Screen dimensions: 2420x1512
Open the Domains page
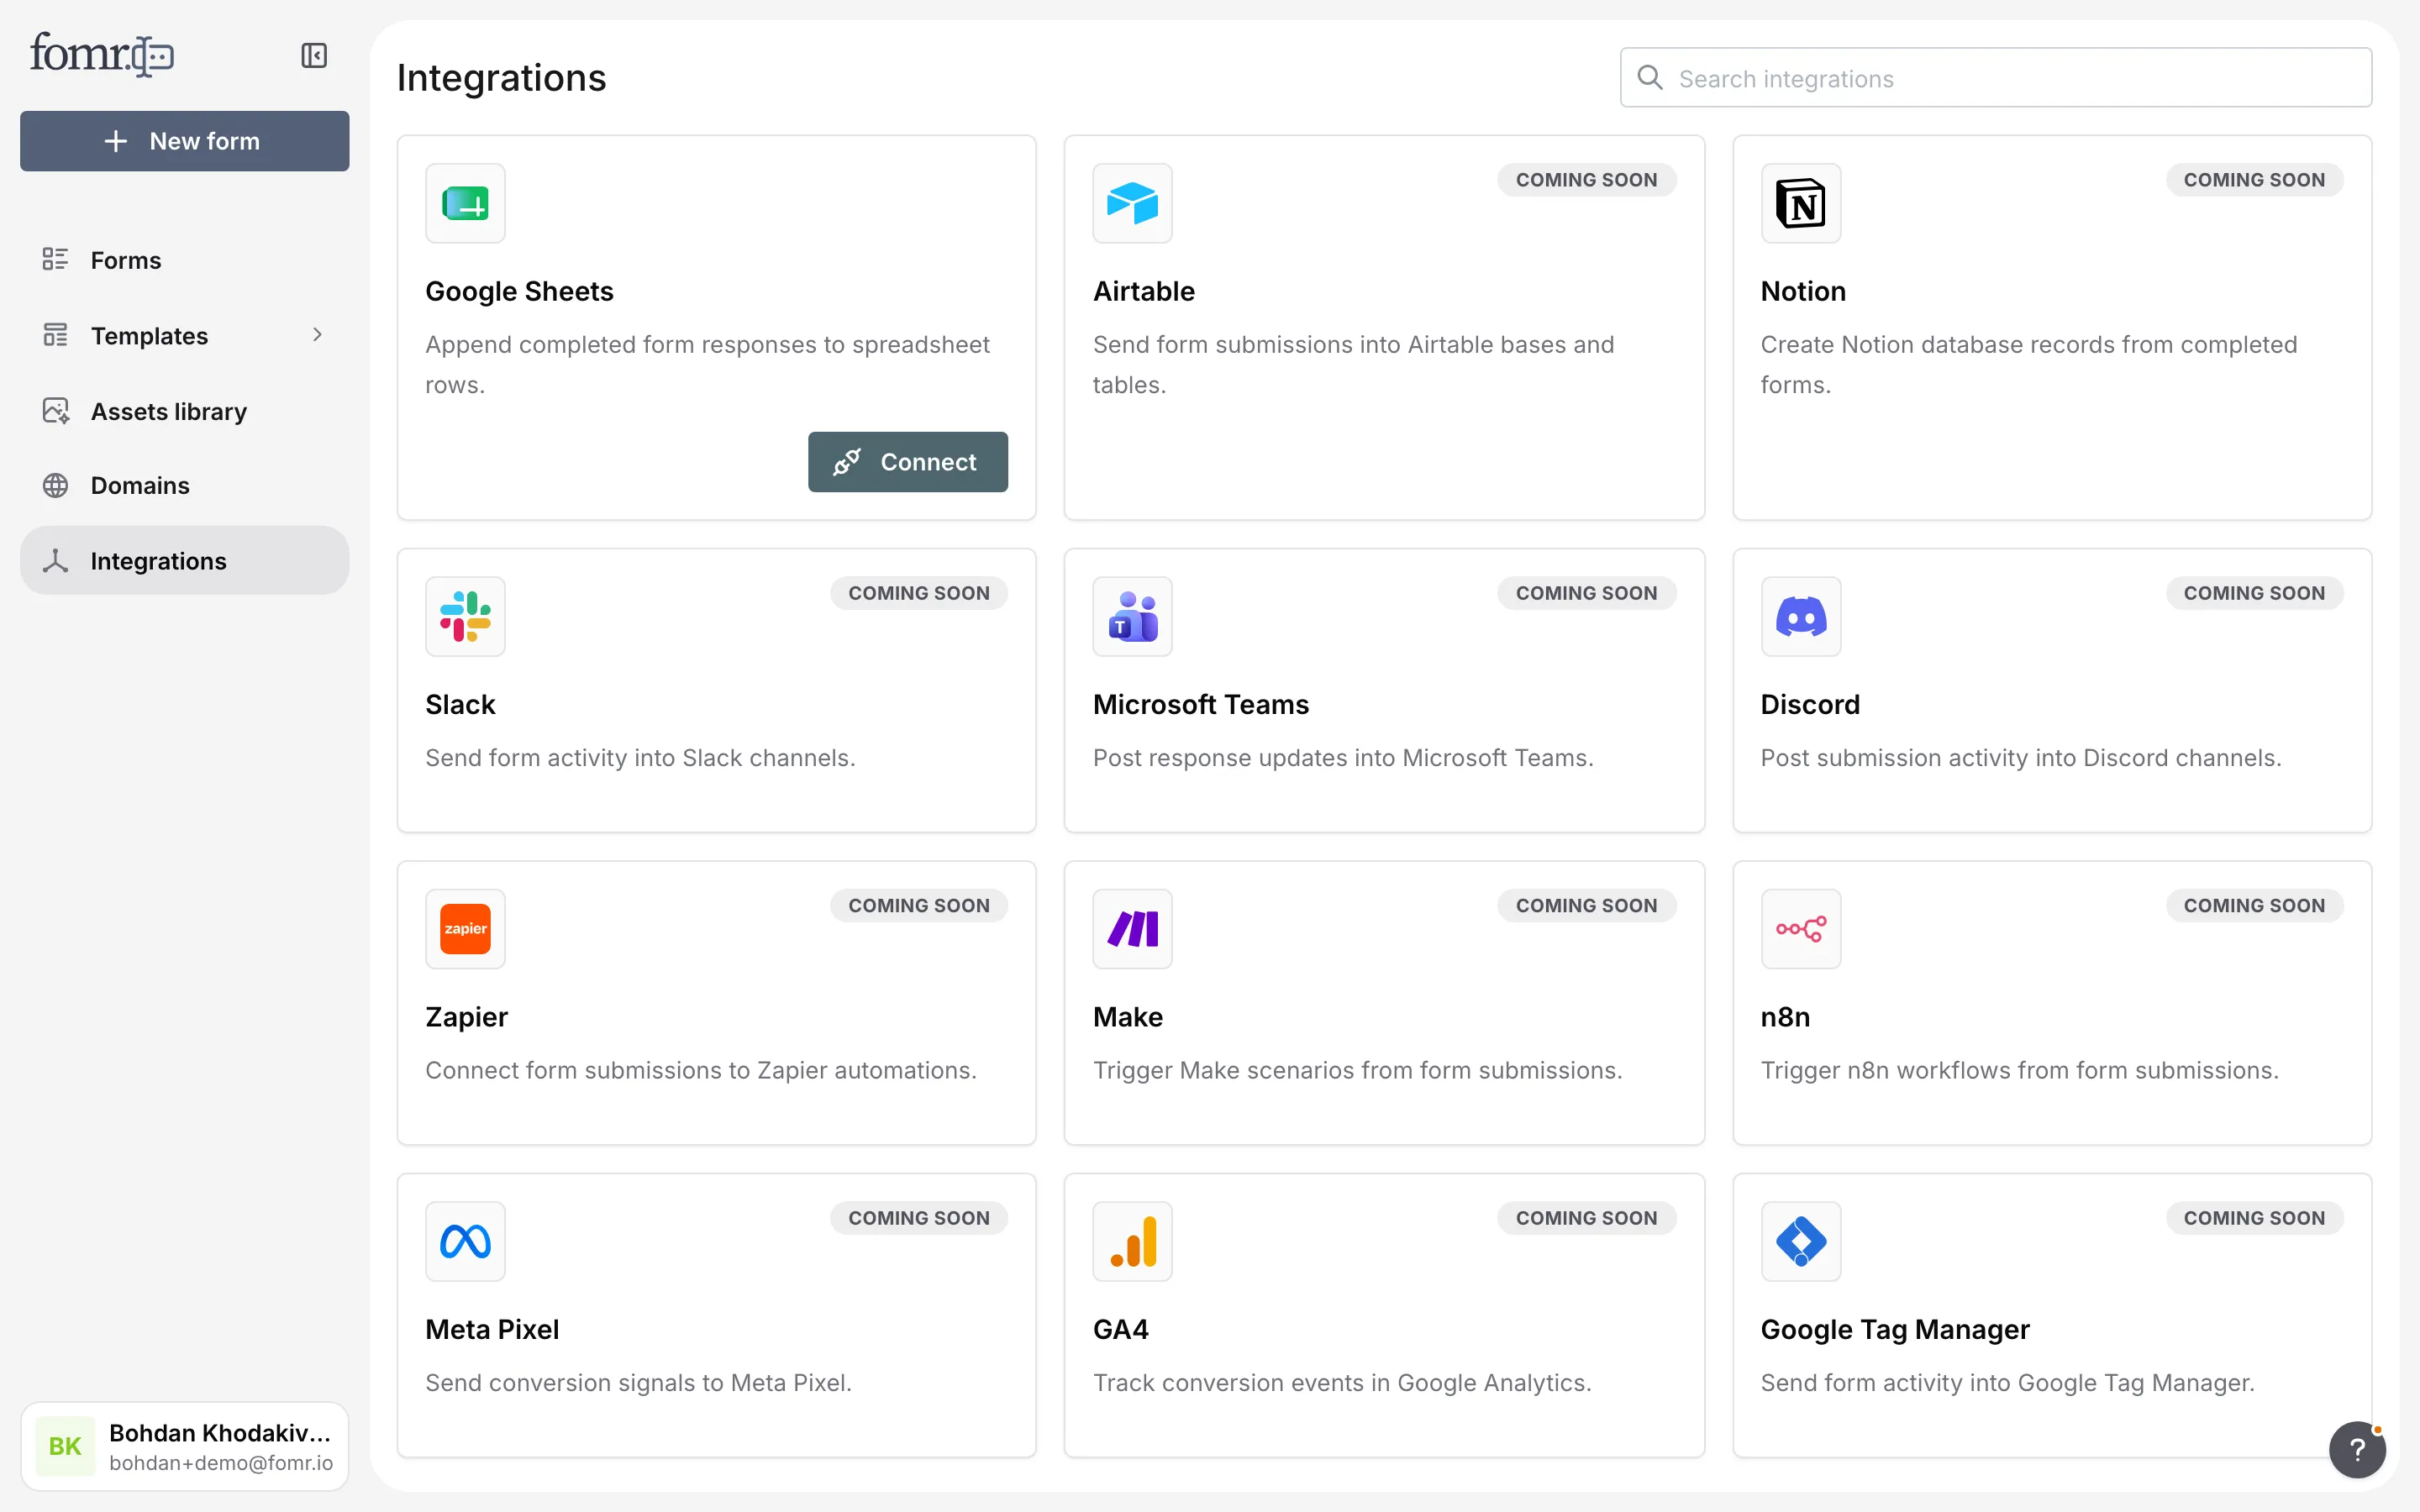point(185,485)
